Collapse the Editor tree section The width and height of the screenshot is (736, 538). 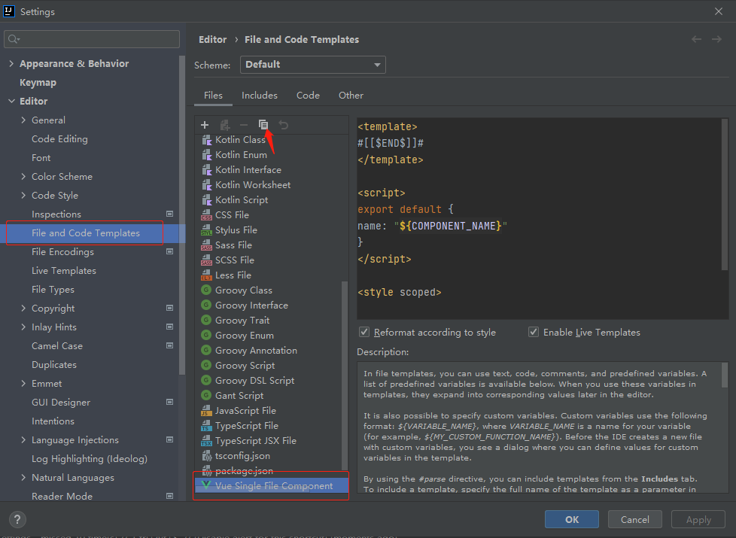pos(11,101)
